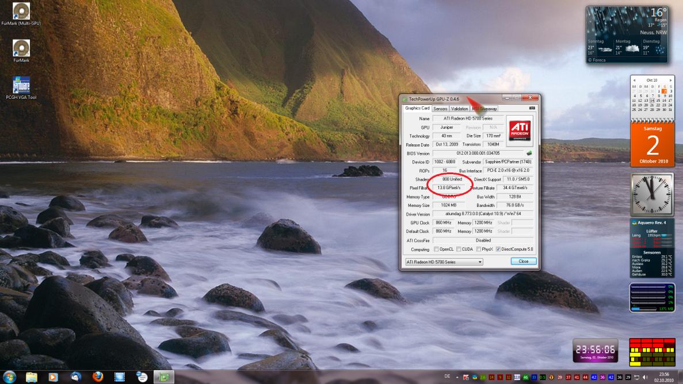683x384 pixels.
Task: Select day 14 in the calendar gadget
Action: 652,100
